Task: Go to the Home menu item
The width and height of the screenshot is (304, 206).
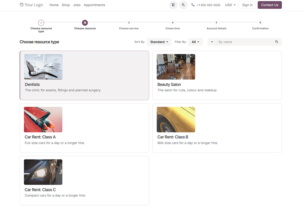Action: tap(54, 5)
